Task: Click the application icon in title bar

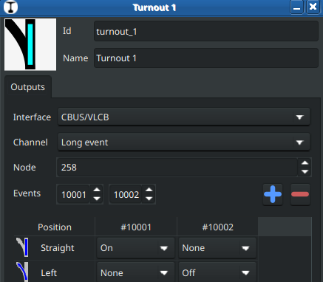Action: 10,7
